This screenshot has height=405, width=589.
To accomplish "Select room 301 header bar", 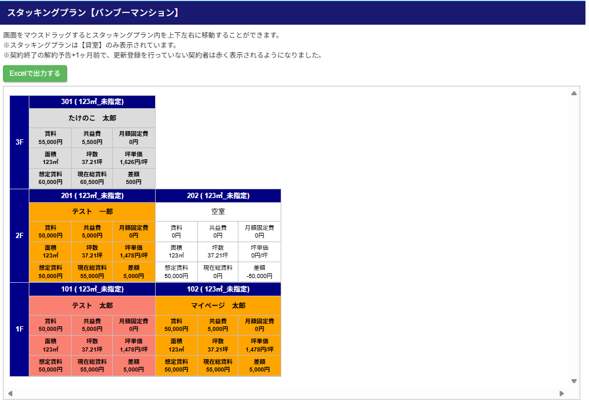I will [92, 102].
